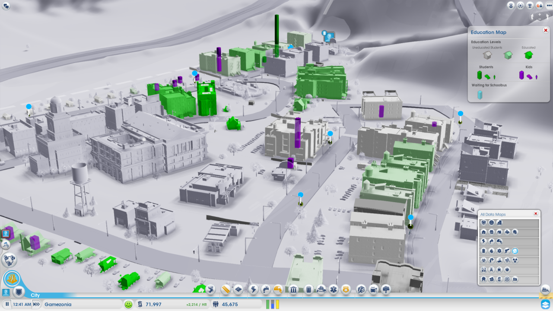Show the Power data map
The width and height of the screenshot is (553, 311).
[483, 241]
